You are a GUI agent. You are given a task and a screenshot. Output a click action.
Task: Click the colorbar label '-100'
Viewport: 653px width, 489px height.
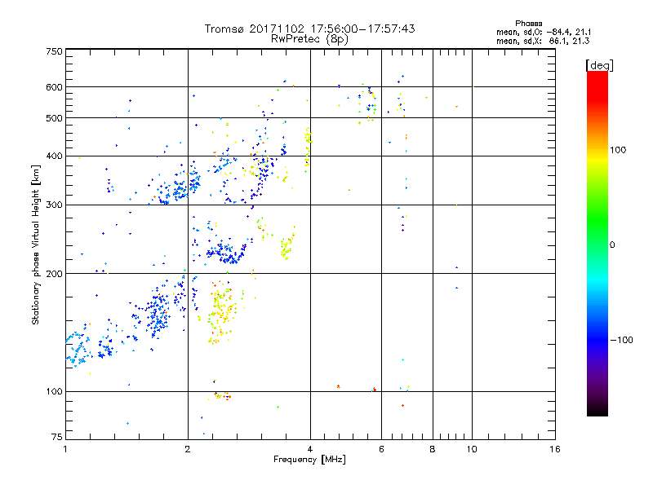coord(622,340)
